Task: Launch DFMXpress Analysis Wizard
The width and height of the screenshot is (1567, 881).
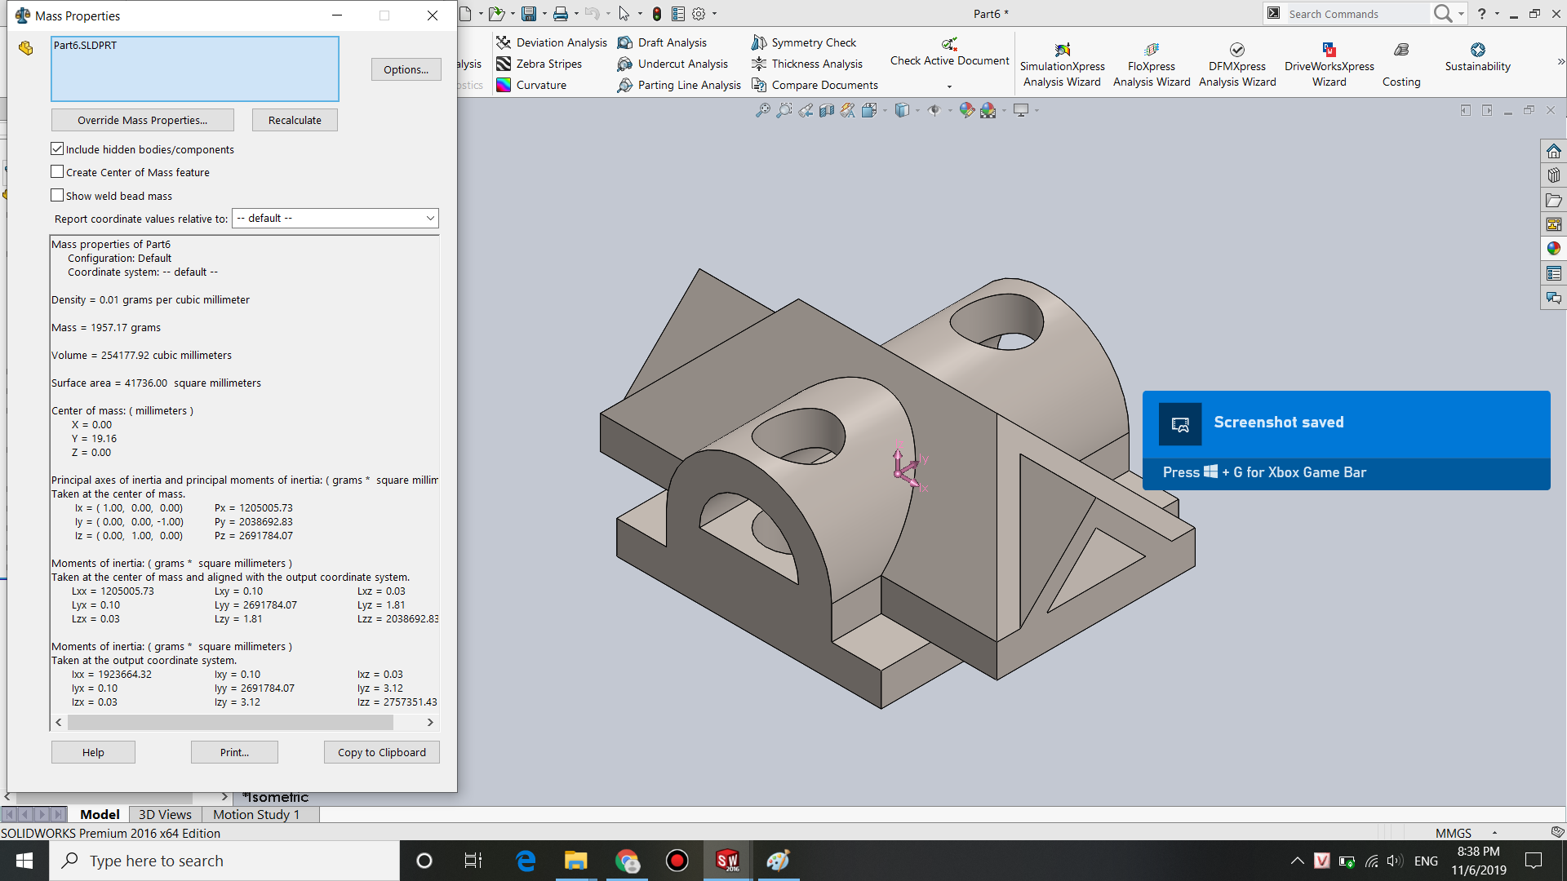Action: click(1237, 64)
